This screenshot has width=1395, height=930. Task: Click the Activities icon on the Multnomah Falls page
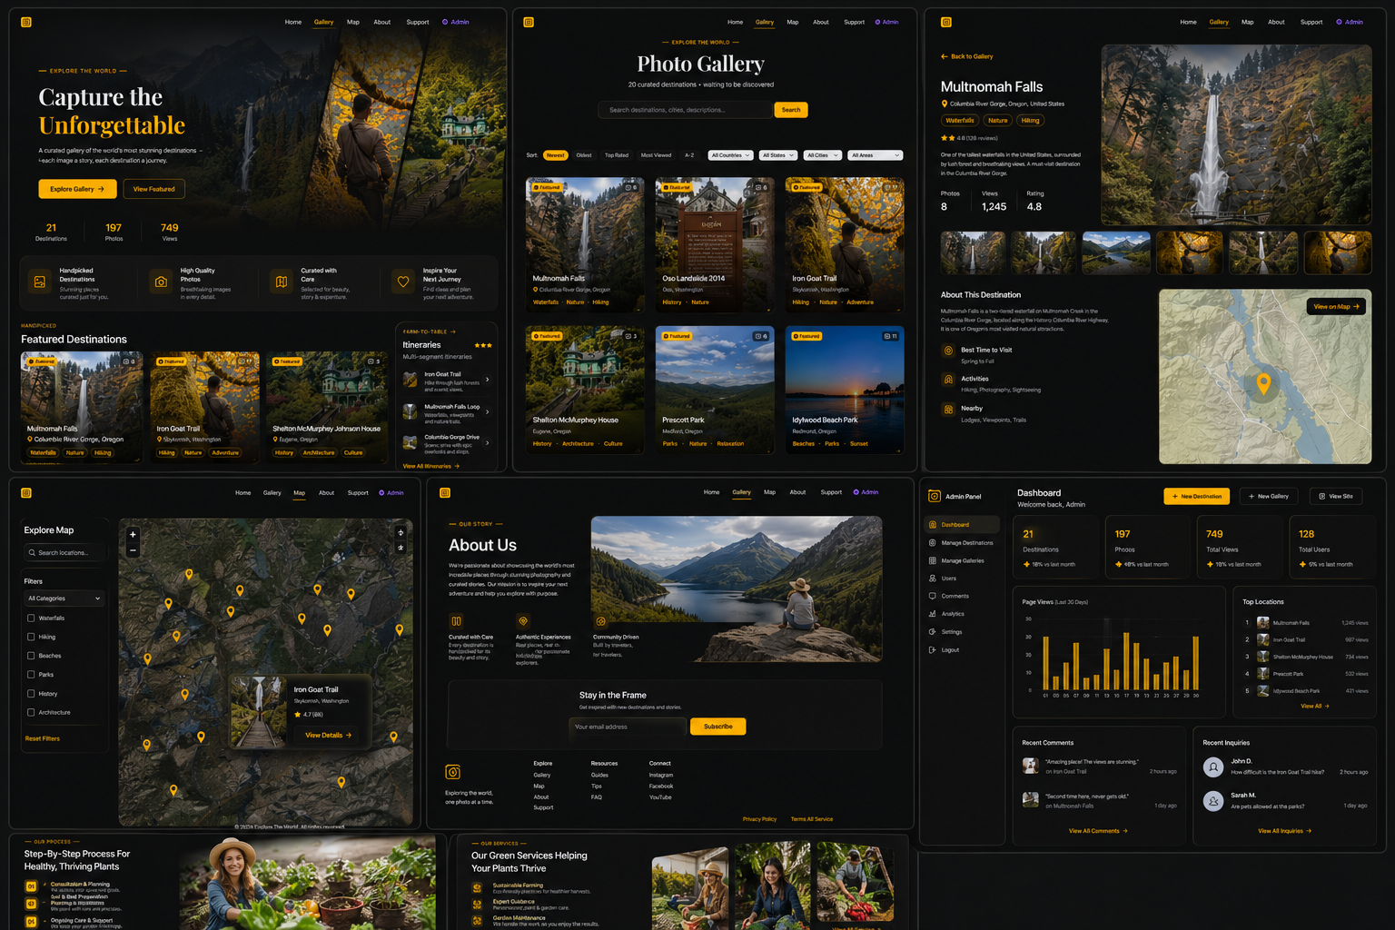pyautogui.click(x=948, y=380)
